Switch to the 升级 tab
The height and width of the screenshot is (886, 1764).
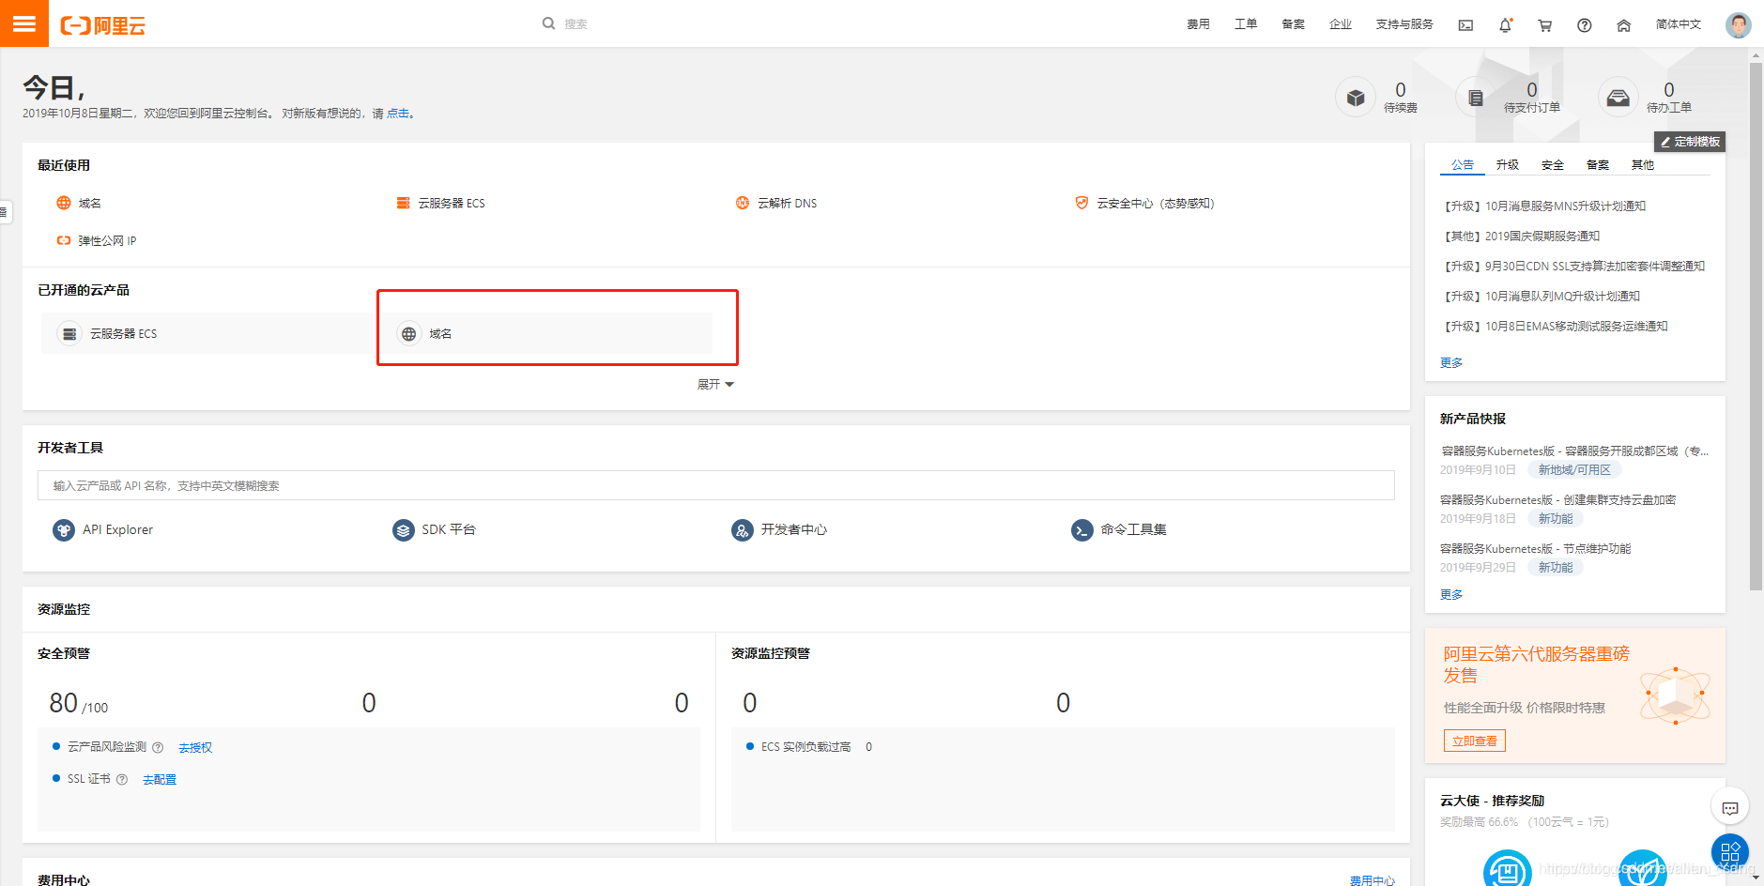click(1508, 164)
